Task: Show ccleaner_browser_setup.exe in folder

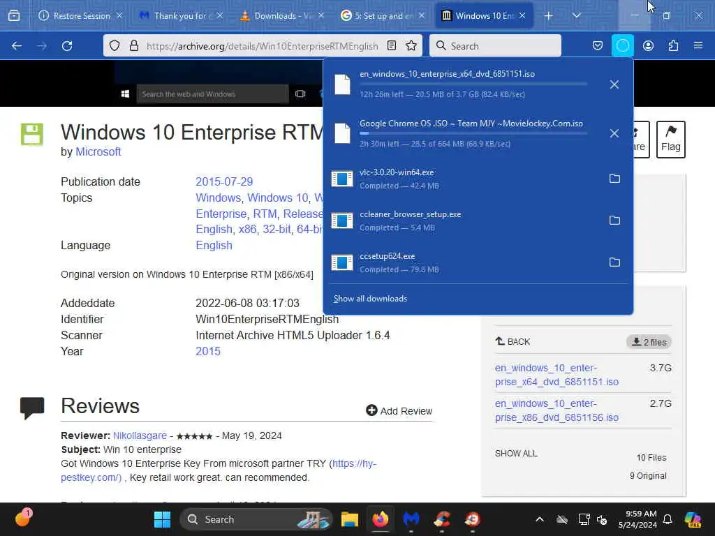Action: pyautogui.click(x=614, y=221)
